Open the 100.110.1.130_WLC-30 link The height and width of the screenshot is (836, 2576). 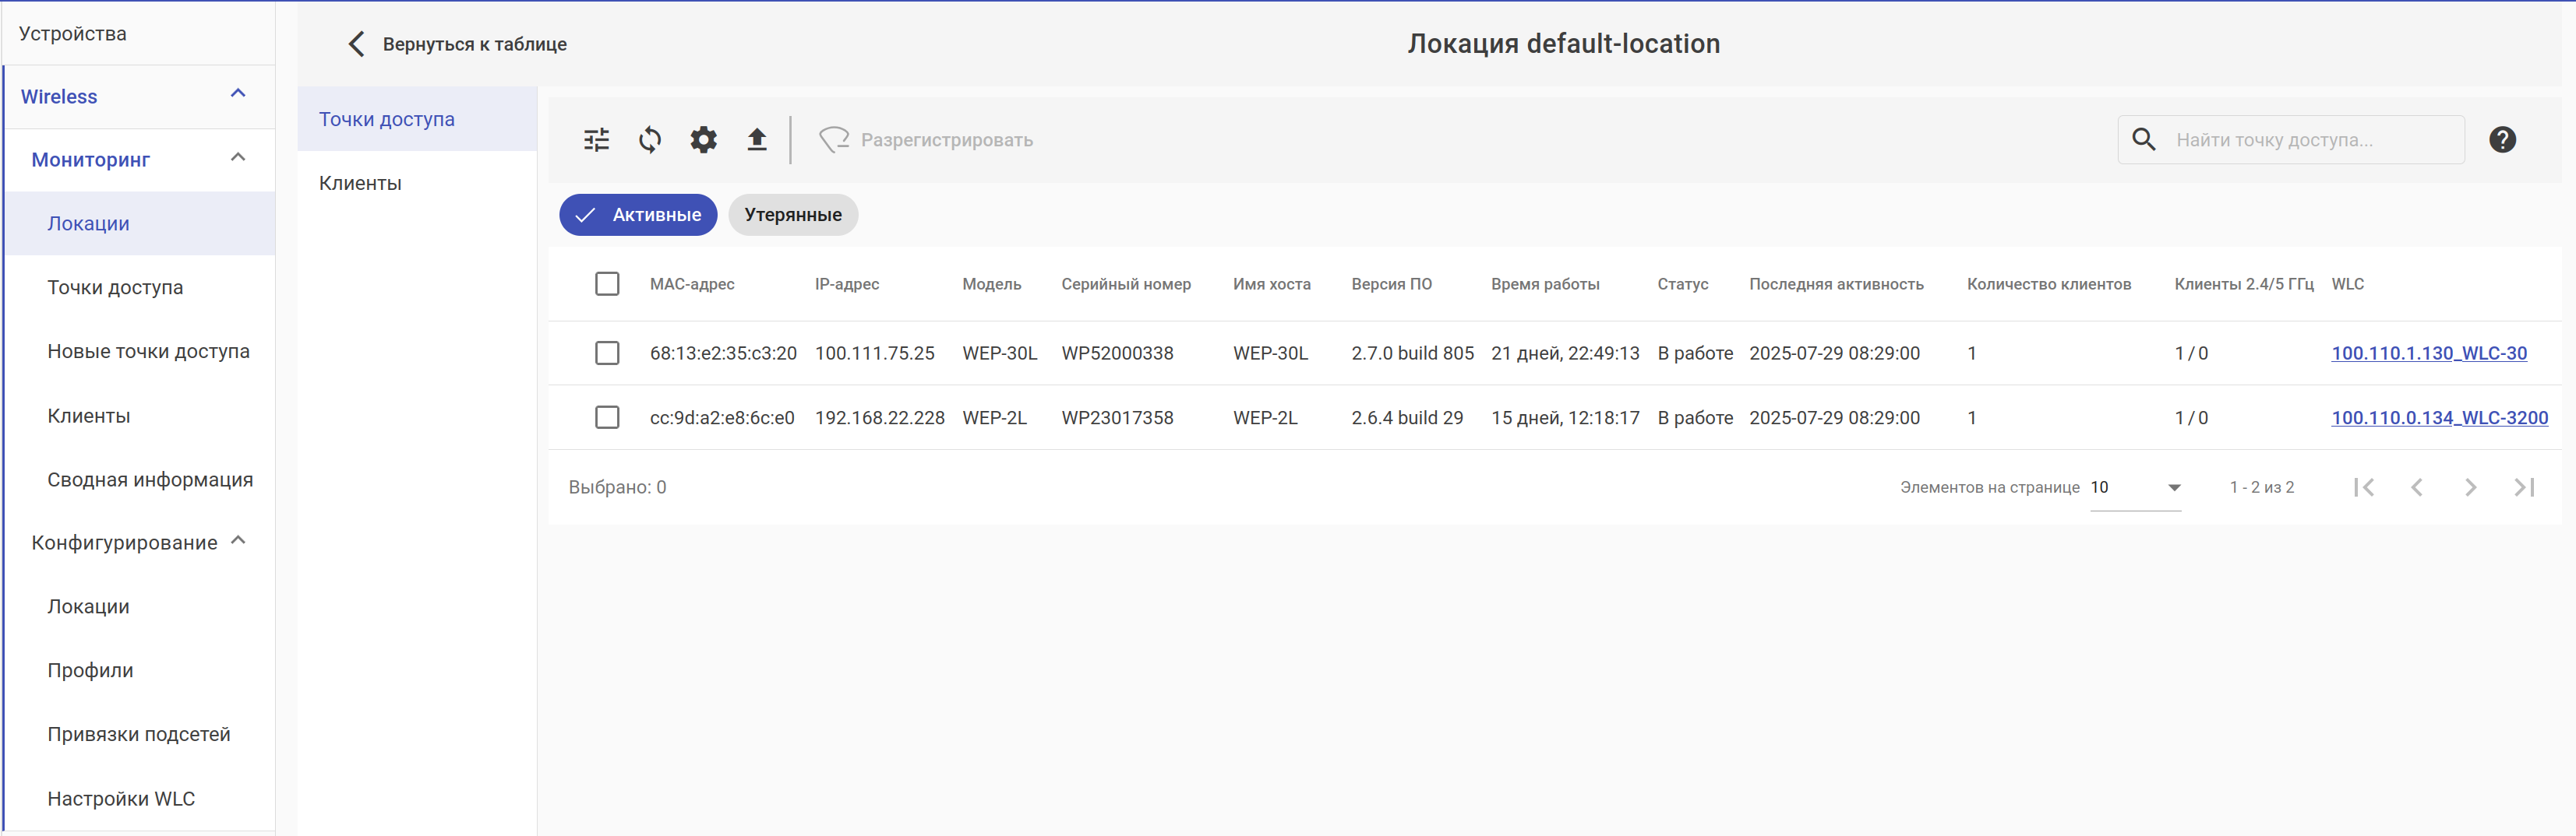2428,353
